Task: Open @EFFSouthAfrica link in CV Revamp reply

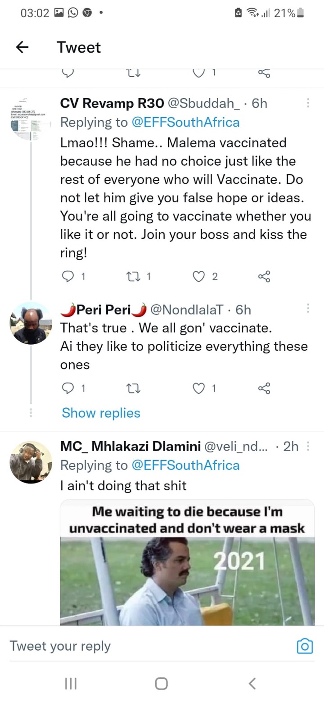Action: click(185, 122)
